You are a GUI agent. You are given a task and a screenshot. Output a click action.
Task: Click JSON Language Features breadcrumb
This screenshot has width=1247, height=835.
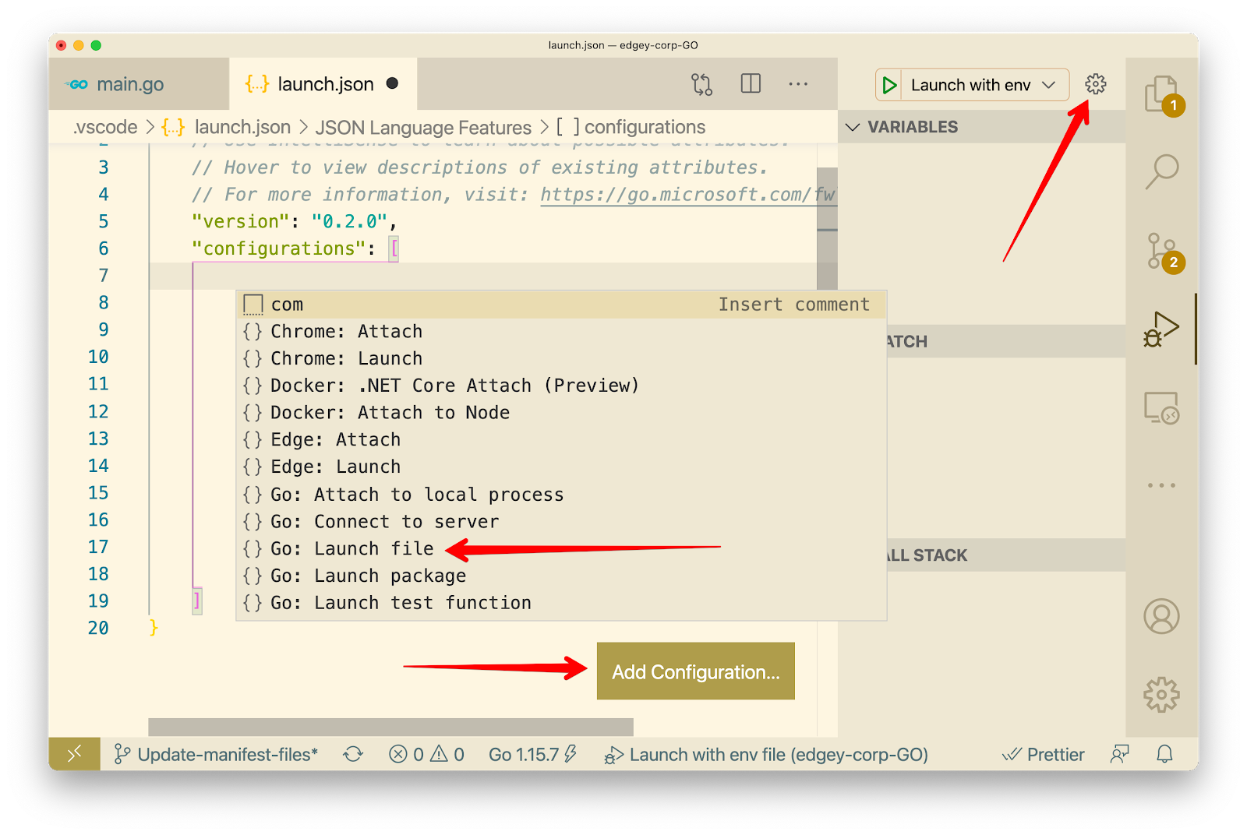pyautogui.click(x=423, y=127)
